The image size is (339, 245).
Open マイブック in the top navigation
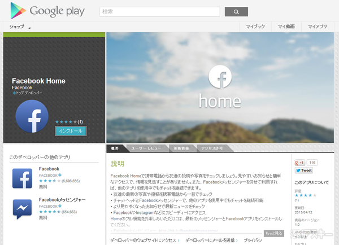(x=255, y=27)
